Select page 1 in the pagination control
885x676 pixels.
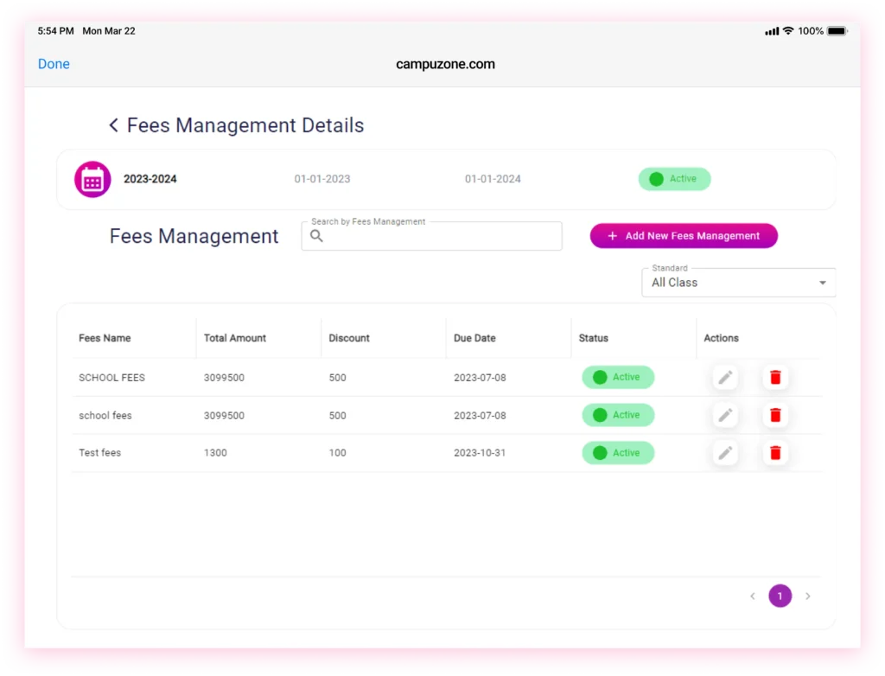click(x=780, y=596)
